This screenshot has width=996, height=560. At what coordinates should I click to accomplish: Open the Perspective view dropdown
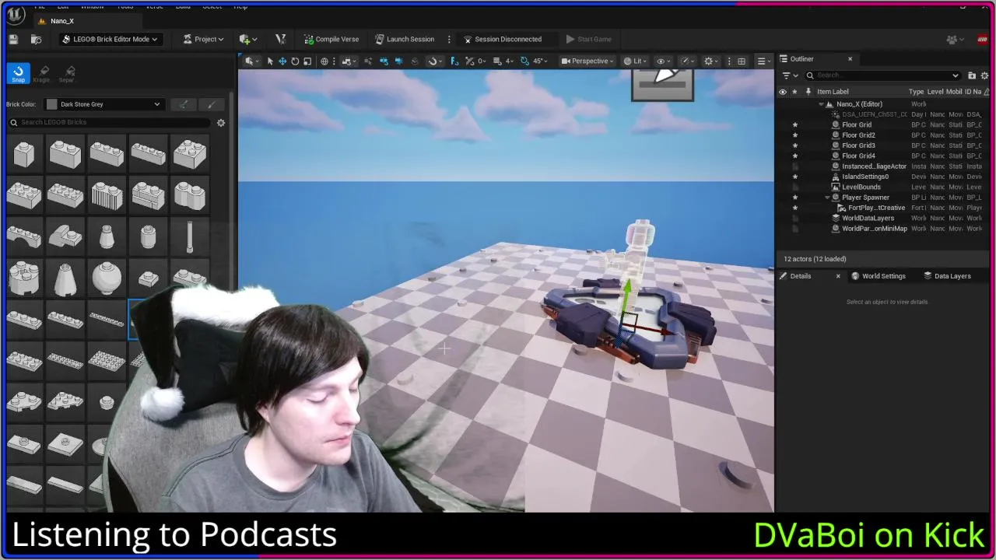tap(586, 61)
